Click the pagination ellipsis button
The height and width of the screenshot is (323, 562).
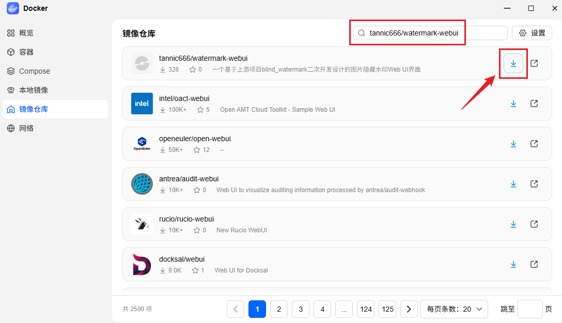344,309
